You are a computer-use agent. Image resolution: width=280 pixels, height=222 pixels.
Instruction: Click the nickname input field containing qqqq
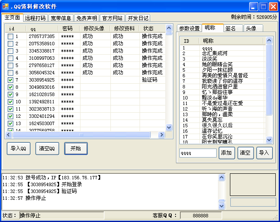tap(198, 153)
